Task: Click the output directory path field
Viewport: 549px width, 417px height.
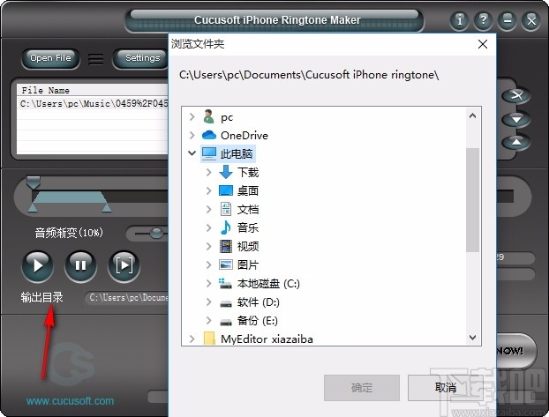Action: (127, 298)
